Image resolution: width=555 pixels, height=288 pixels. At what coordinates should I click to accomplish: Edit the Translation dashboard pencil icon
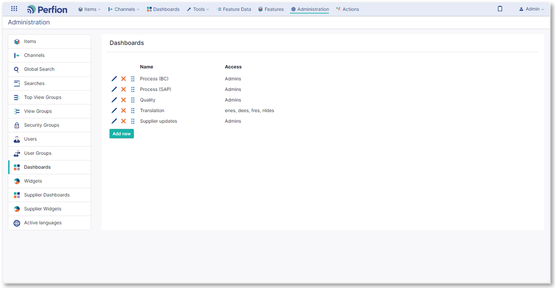click(x=114, y=110)
